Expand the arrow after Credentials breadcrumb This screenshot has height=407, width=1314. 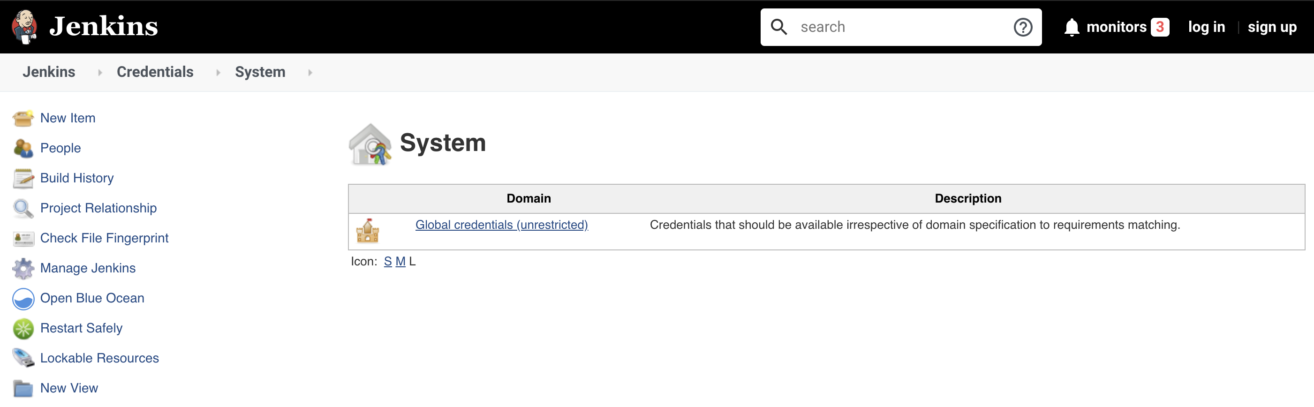pyautogui.click(x=219, y=72)
